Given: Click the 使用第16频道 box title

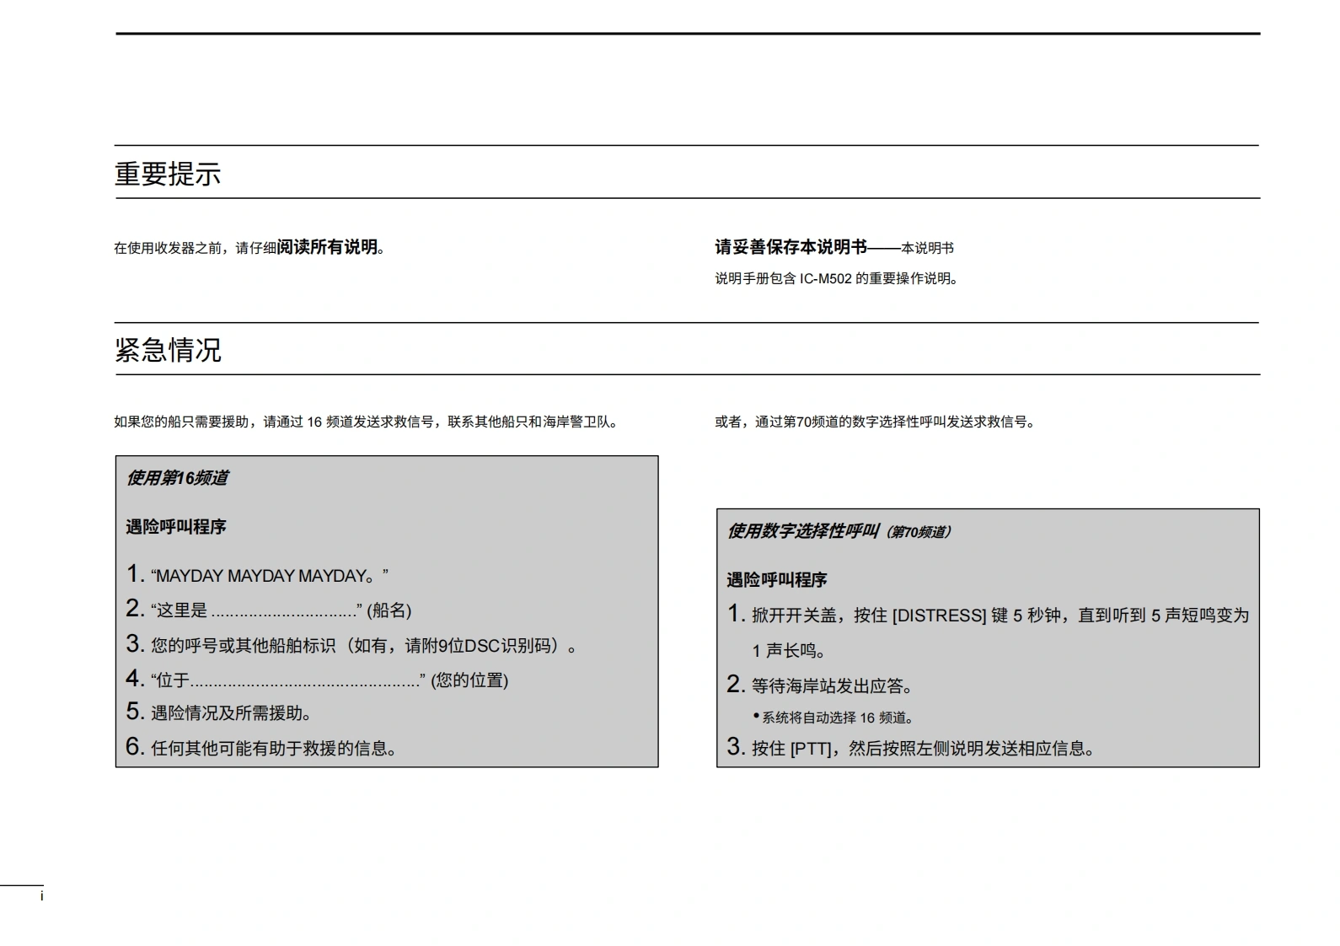Looking at the screenshot, I should (x=177, y=478).
